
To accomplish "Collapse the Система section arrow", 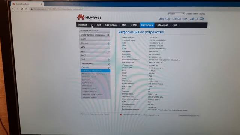I will (108, 67).
